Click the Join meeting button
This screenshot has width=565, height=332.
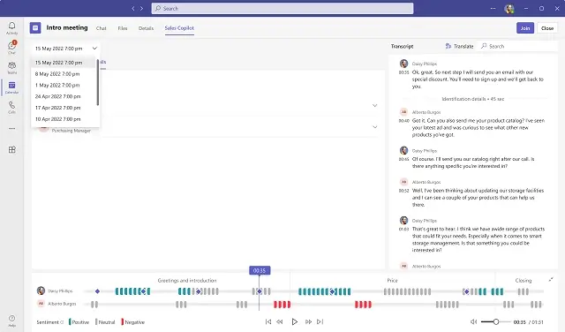click(x=525, y=28)
